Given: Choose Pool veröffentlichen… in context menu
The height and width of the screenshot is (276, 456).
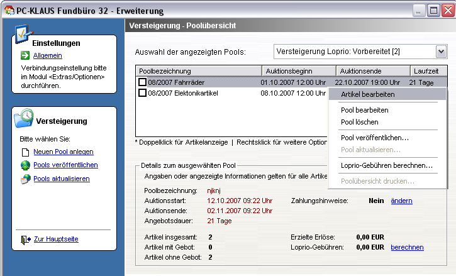Looking at the screenshot, I should 375,138.
